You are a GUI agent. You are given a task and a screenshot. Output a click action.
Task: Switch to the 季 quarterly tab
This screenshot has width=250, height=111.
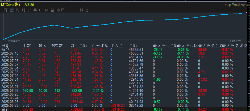(x=29, y=10)
